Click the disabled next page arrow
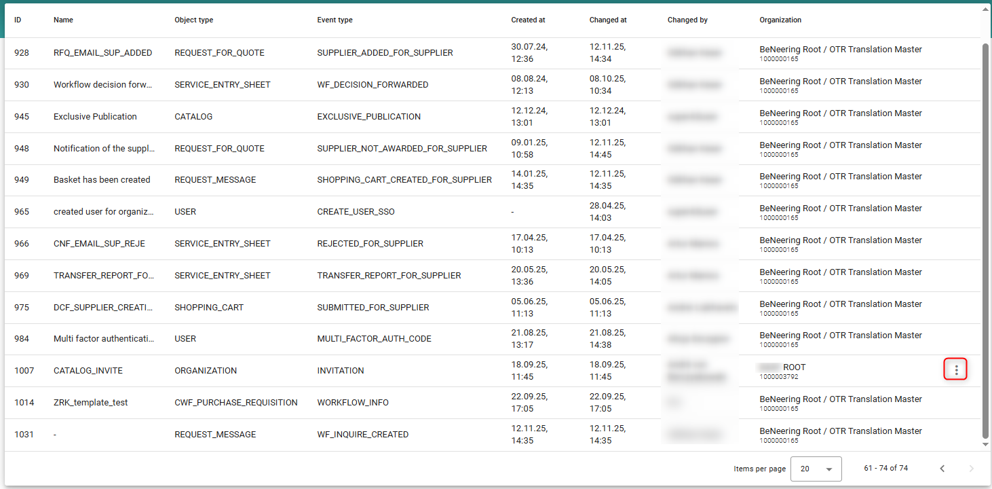The image size is (992, 489). pos(971,469)
